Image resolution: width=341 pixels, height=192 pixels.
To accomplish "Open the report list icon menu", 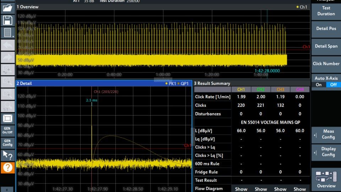I will tap(7, 33).
